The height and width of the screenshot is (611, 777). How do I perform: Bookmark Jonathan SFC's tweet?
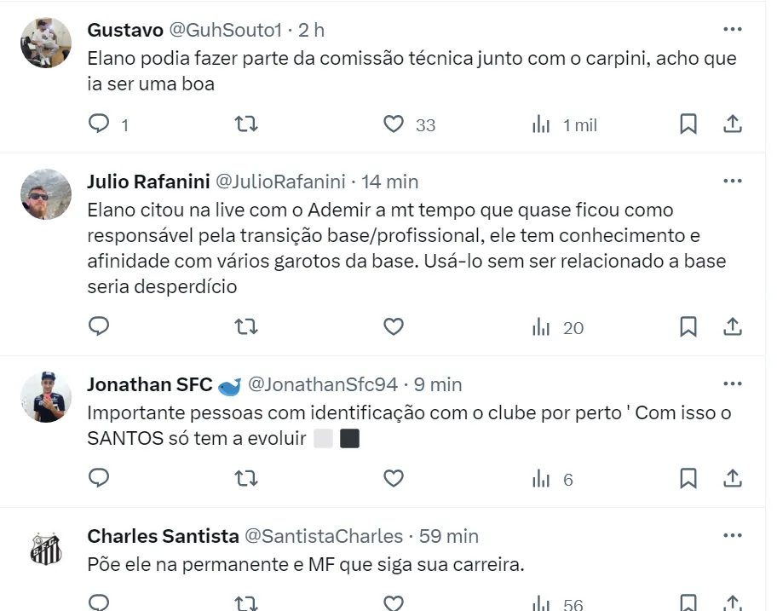[688, 479]
